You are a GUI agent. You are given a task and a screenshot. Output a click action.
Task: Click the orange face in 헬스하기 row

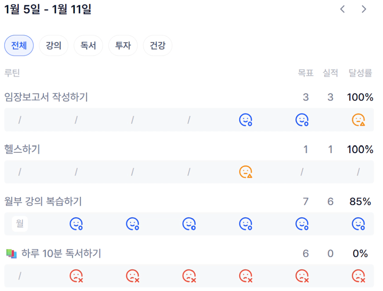[x=245, y=172]
